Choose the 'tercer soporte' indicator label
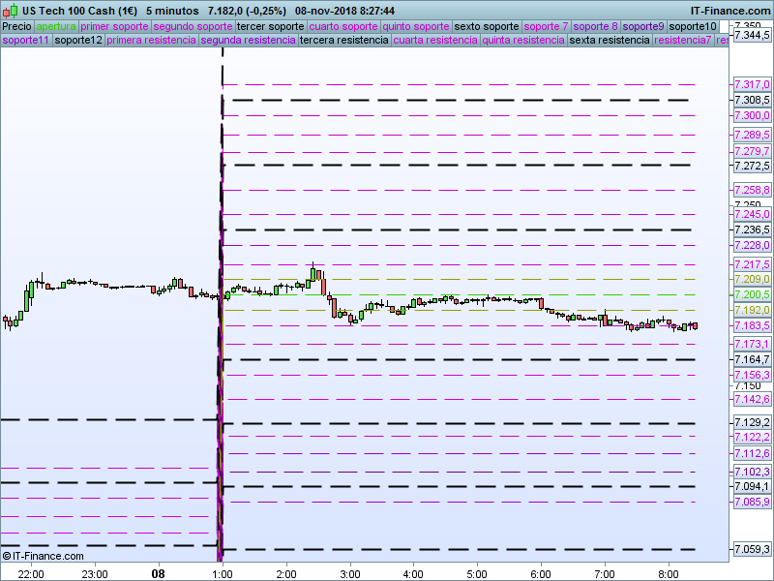The height and width of the screenshot is (581, 774). 270,26
